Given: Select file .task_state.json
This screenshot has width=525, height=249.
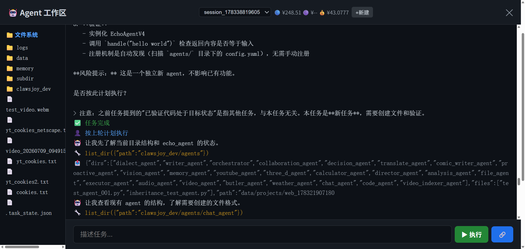Looking at the screenshot, I should tap(29, 213).
